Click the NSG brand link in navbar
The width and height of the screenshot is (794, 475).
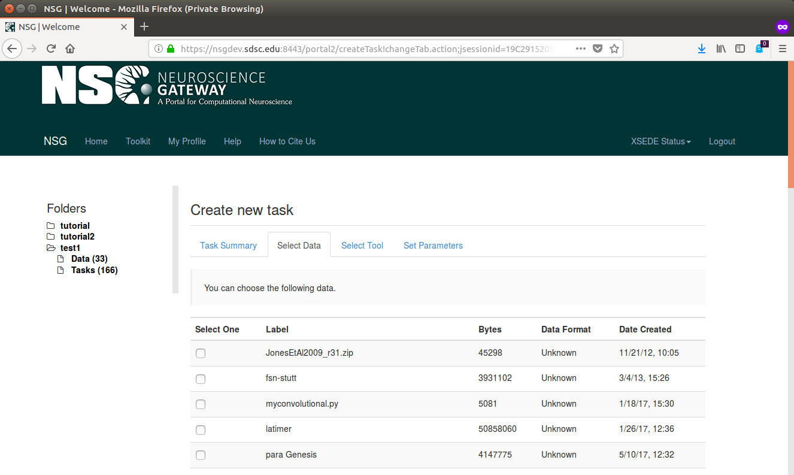(x=55, y=141)
